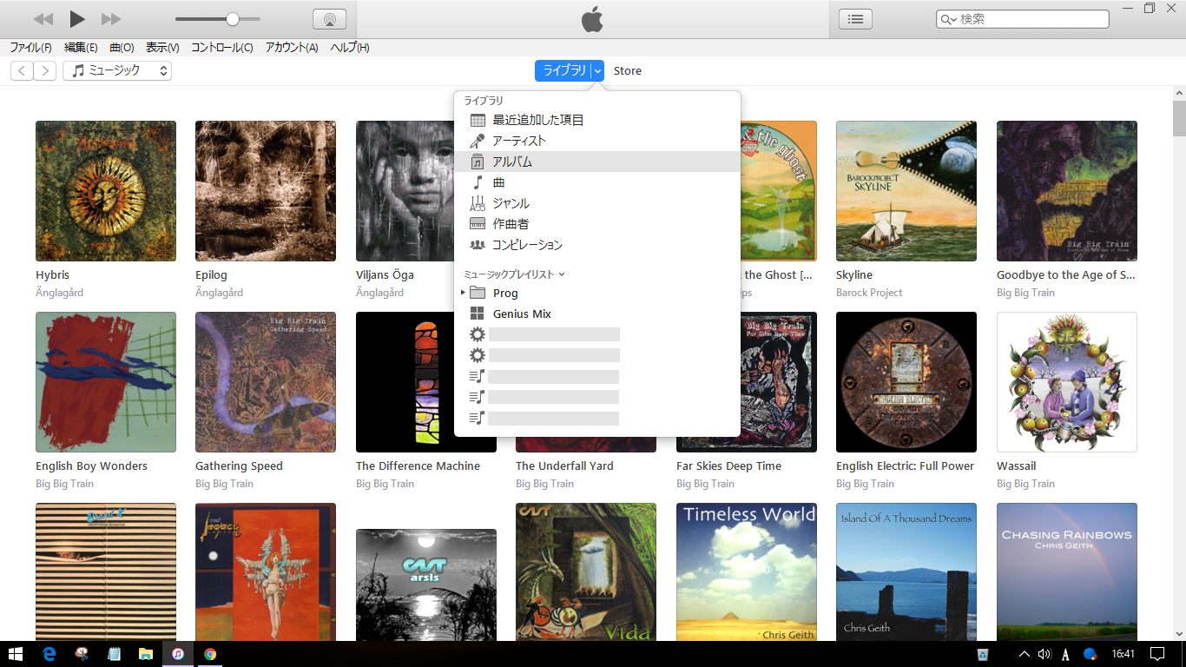Focus the 検索 search field
Screen dimensions: 1186x667
click(x=1023, y=19)
